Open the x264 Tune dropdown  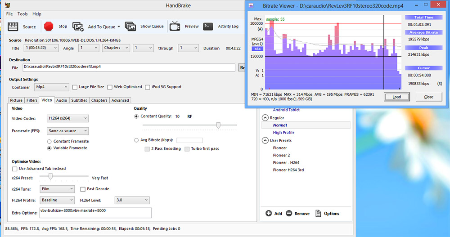pos(57,189)
